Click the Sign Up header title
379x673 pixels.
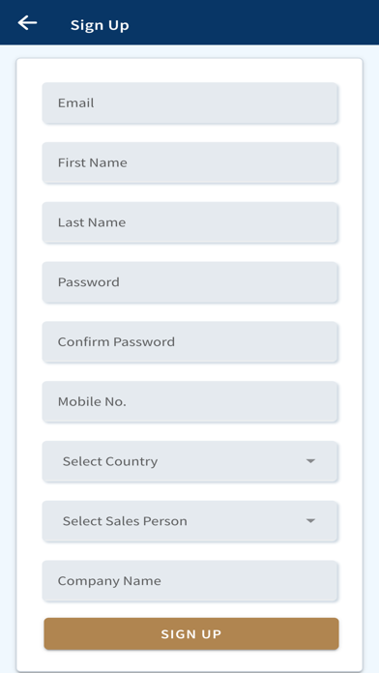[100, 25]
